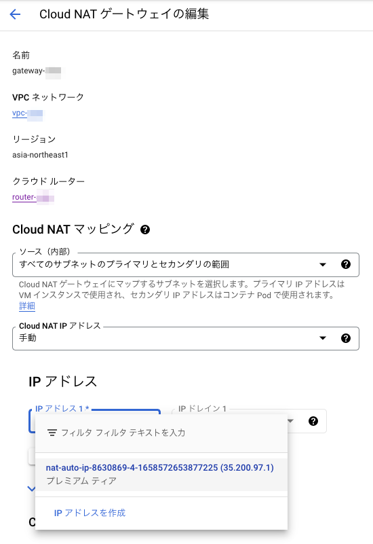This screenshot has width=373, height=544.
Task: Click the arrow of the ソース(内部) dropdown
Action: pyautogui.click(x=323, y=265)
